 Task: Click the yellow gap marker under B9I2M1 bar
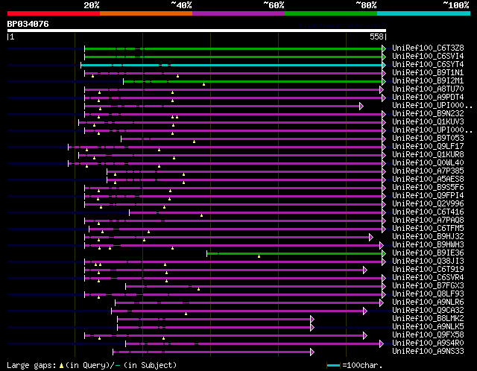tap(203, 84)
